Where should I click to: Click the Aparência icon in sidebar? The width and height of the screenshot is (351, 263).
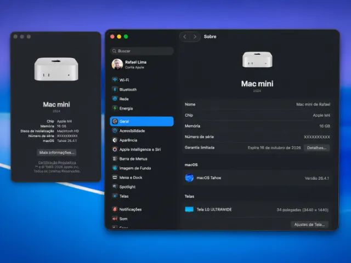coord(115,140)
